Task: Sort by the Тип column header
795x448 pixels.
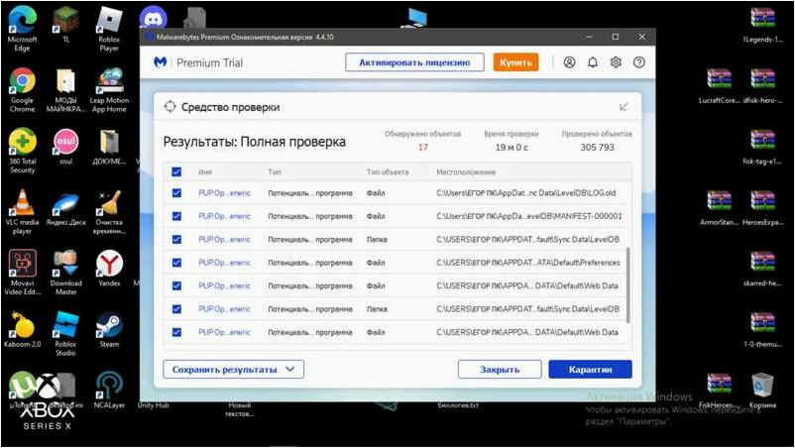Action: pyautogui.click(x=275, y=172)
